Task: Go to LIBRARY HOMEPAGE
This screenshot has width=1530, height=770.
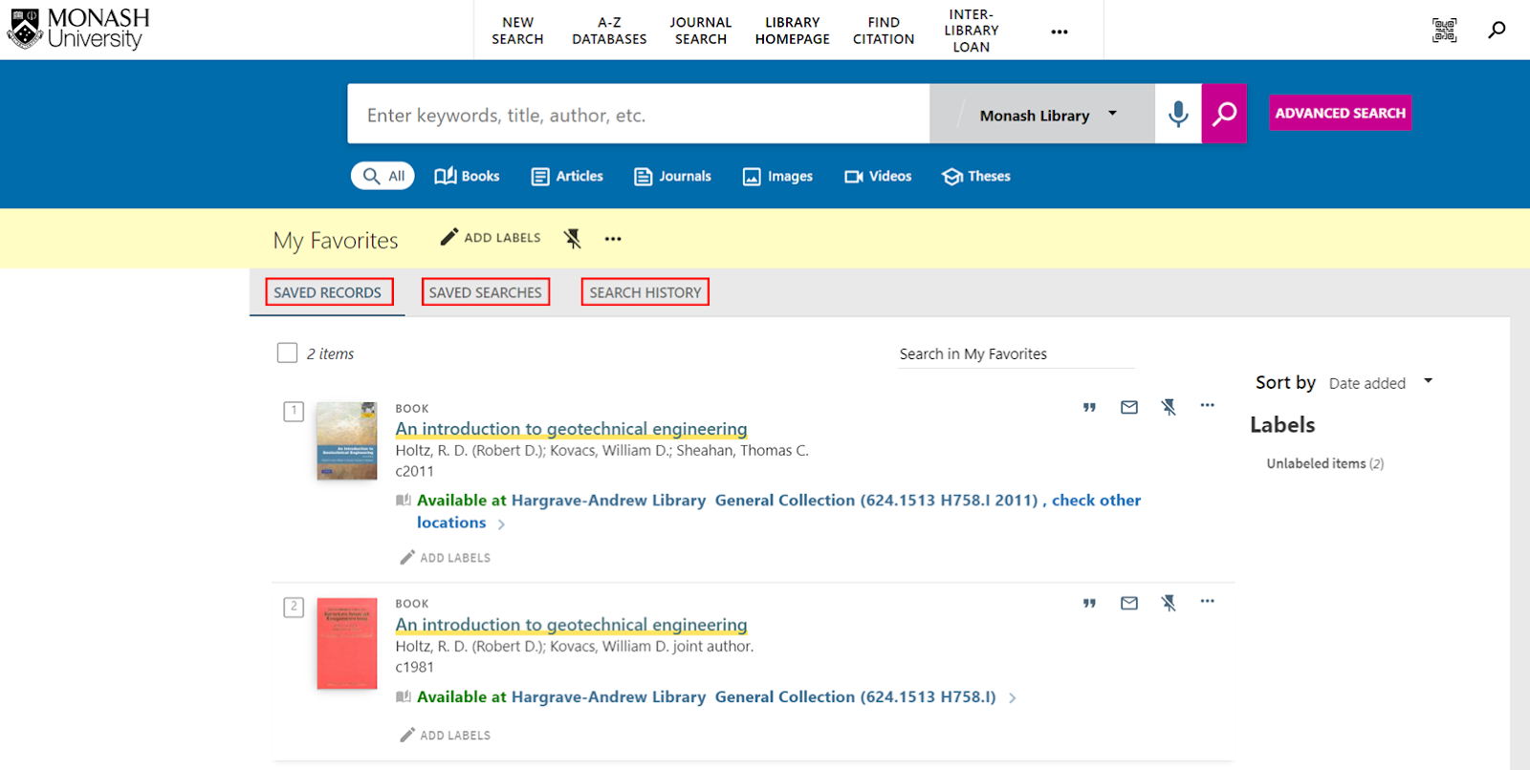Action: coord(793,31)
